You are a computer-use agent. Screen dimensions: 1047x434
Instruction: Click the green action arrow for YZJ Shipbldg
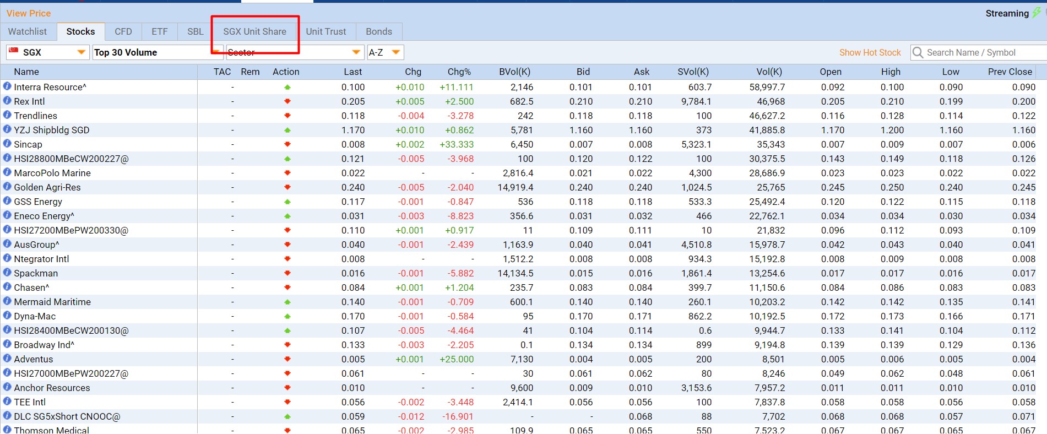pos(287,130)
